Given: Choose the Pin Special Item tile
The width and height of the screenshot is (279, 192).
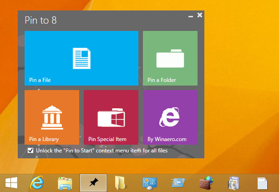Looking at the screenshot, I should [x=111, y=117].
